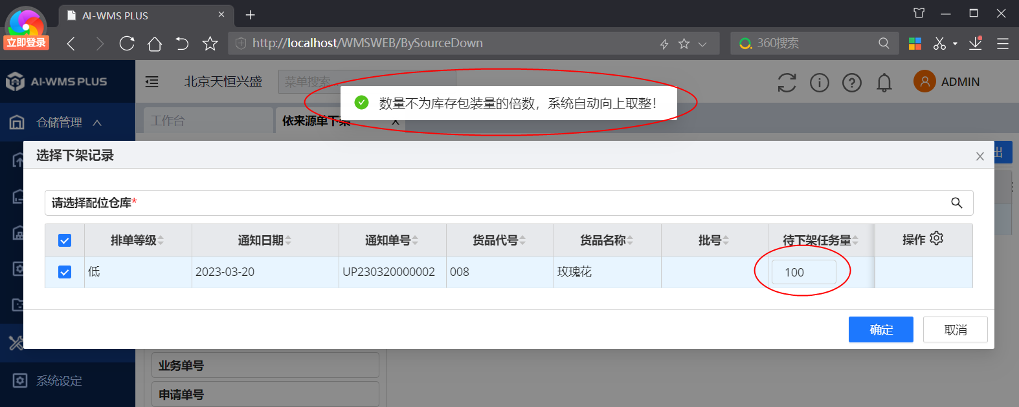Click the 待下架任务量 quantity input with 100
Viewport: 1019px width, 407px height.
click(803, 272)
